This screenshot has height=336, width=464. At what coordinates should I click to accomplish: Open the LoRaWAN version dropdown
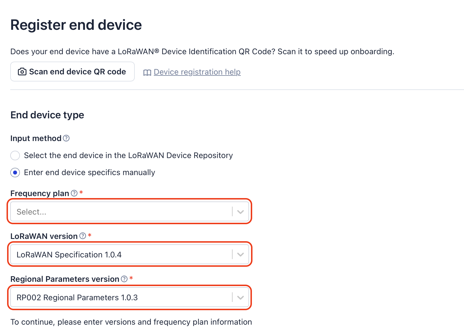(x=122, y=254)
